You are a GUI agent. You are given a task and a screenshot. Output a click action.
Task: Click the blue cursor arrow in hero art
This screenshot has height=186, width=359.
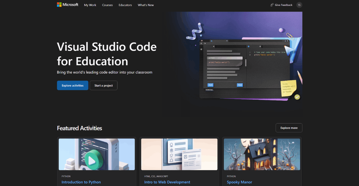[289, 50]
